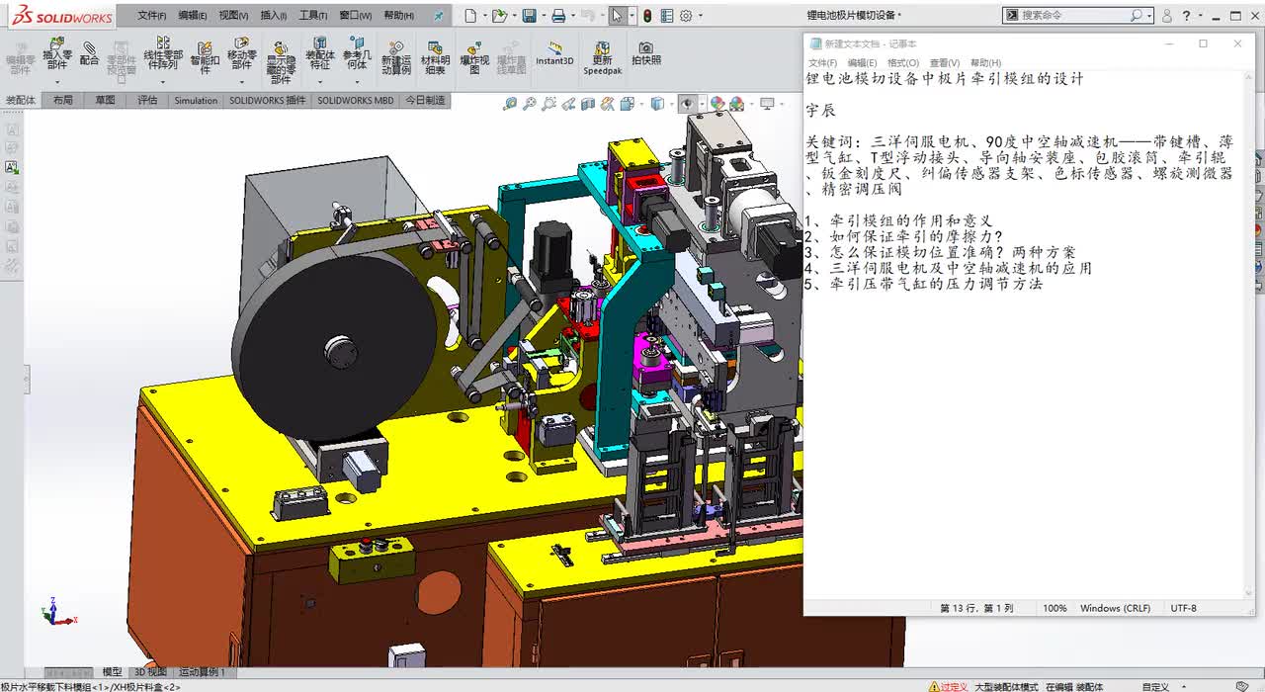This screenshot has height=692, width=1265.
Task: Click the rebuild traffic light icon
Action: coord(646,16)
